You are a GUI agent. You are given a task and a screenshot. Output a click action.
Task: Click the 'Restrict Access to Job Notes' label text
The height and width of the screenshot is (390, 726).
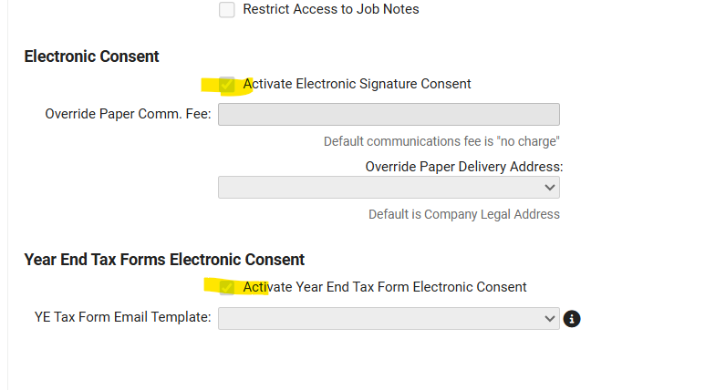[x=330, y=10]
